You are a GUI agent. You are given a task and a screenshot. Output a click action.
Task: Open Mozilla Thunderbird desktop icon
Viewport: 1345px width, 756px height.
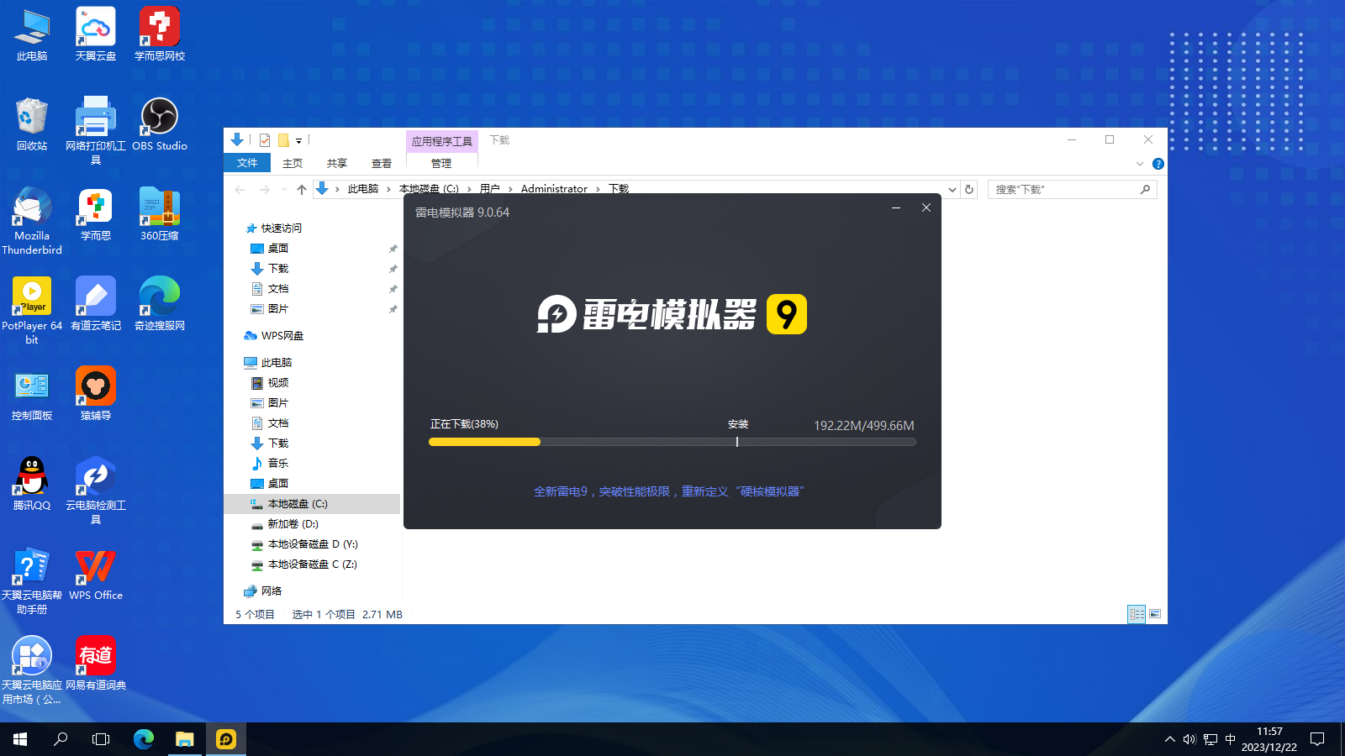coord(32,221)
